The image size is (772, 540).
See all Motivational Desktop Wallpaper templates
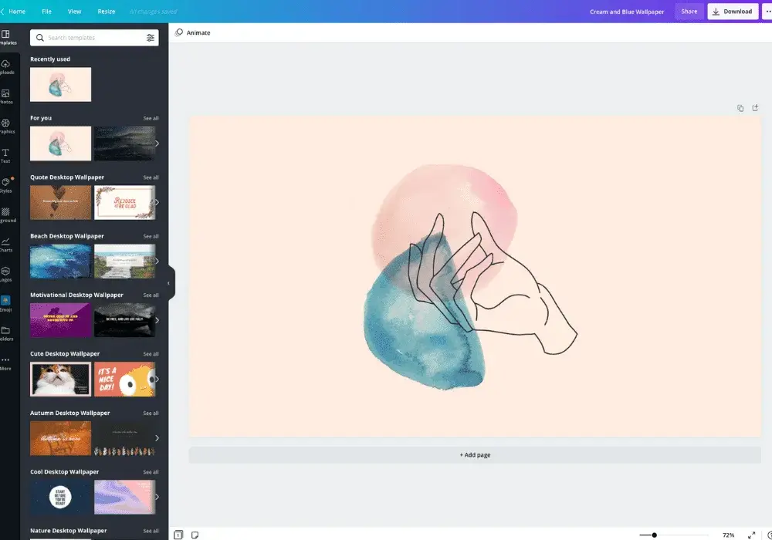pyautogui.click(x=151, y=295)
